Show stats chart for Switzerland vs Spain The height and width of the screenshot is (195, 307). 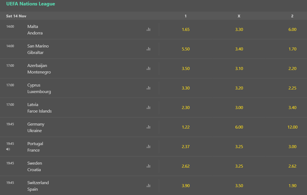[x=148, y=186]
